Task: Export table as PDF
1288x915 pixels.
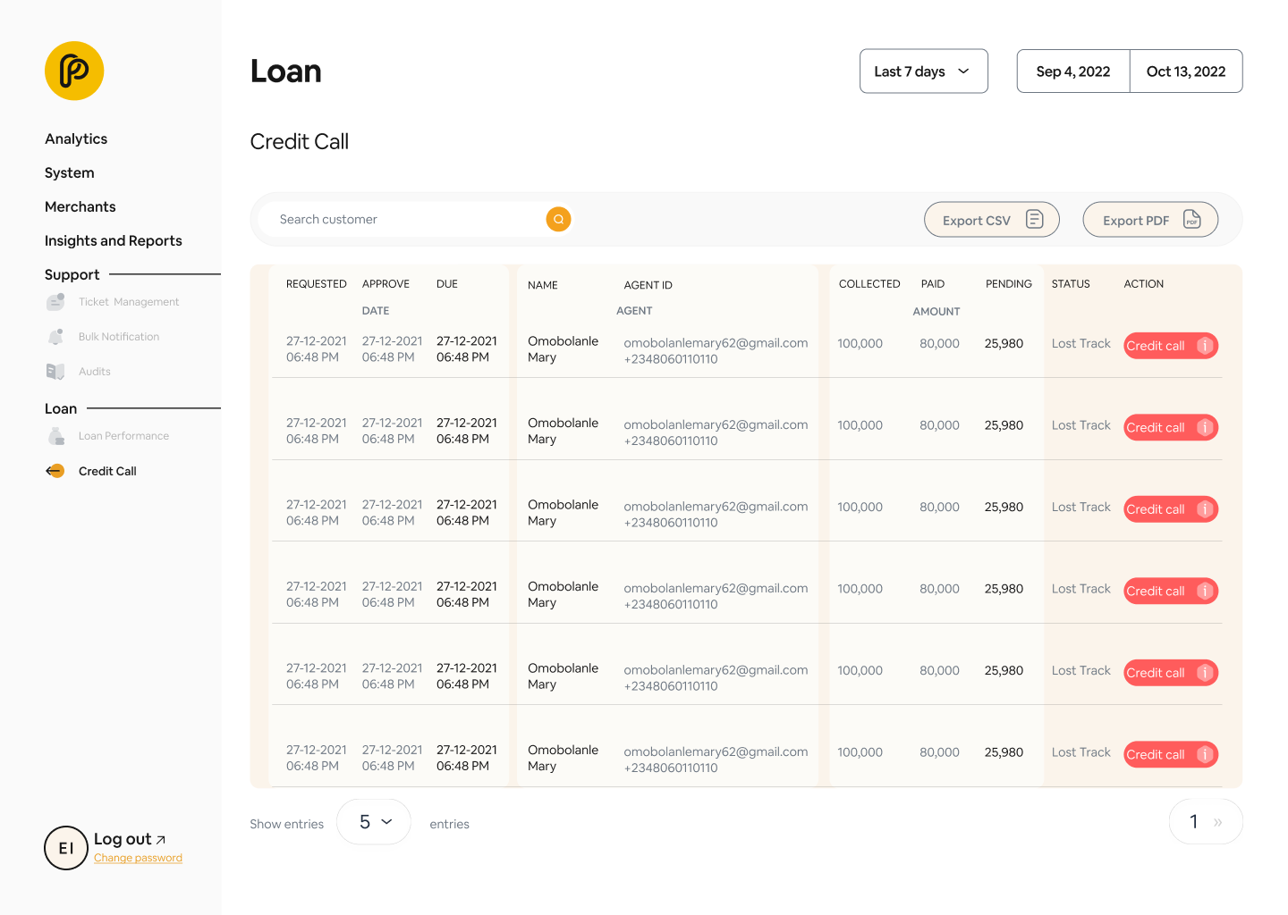Action: (1150, 220)
